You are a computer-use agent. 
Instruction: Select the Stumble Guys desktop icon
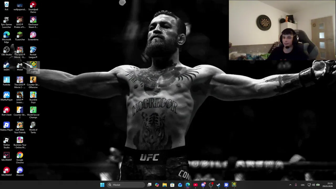click(33, 98)
